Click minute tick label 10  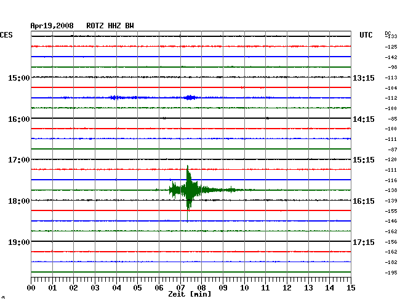point(244,288)
